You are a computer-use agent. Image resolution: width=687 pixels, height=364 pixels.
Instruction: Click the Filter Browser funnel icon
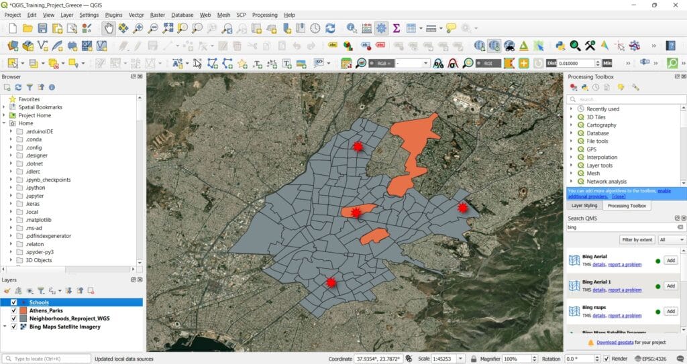[30, 87]
